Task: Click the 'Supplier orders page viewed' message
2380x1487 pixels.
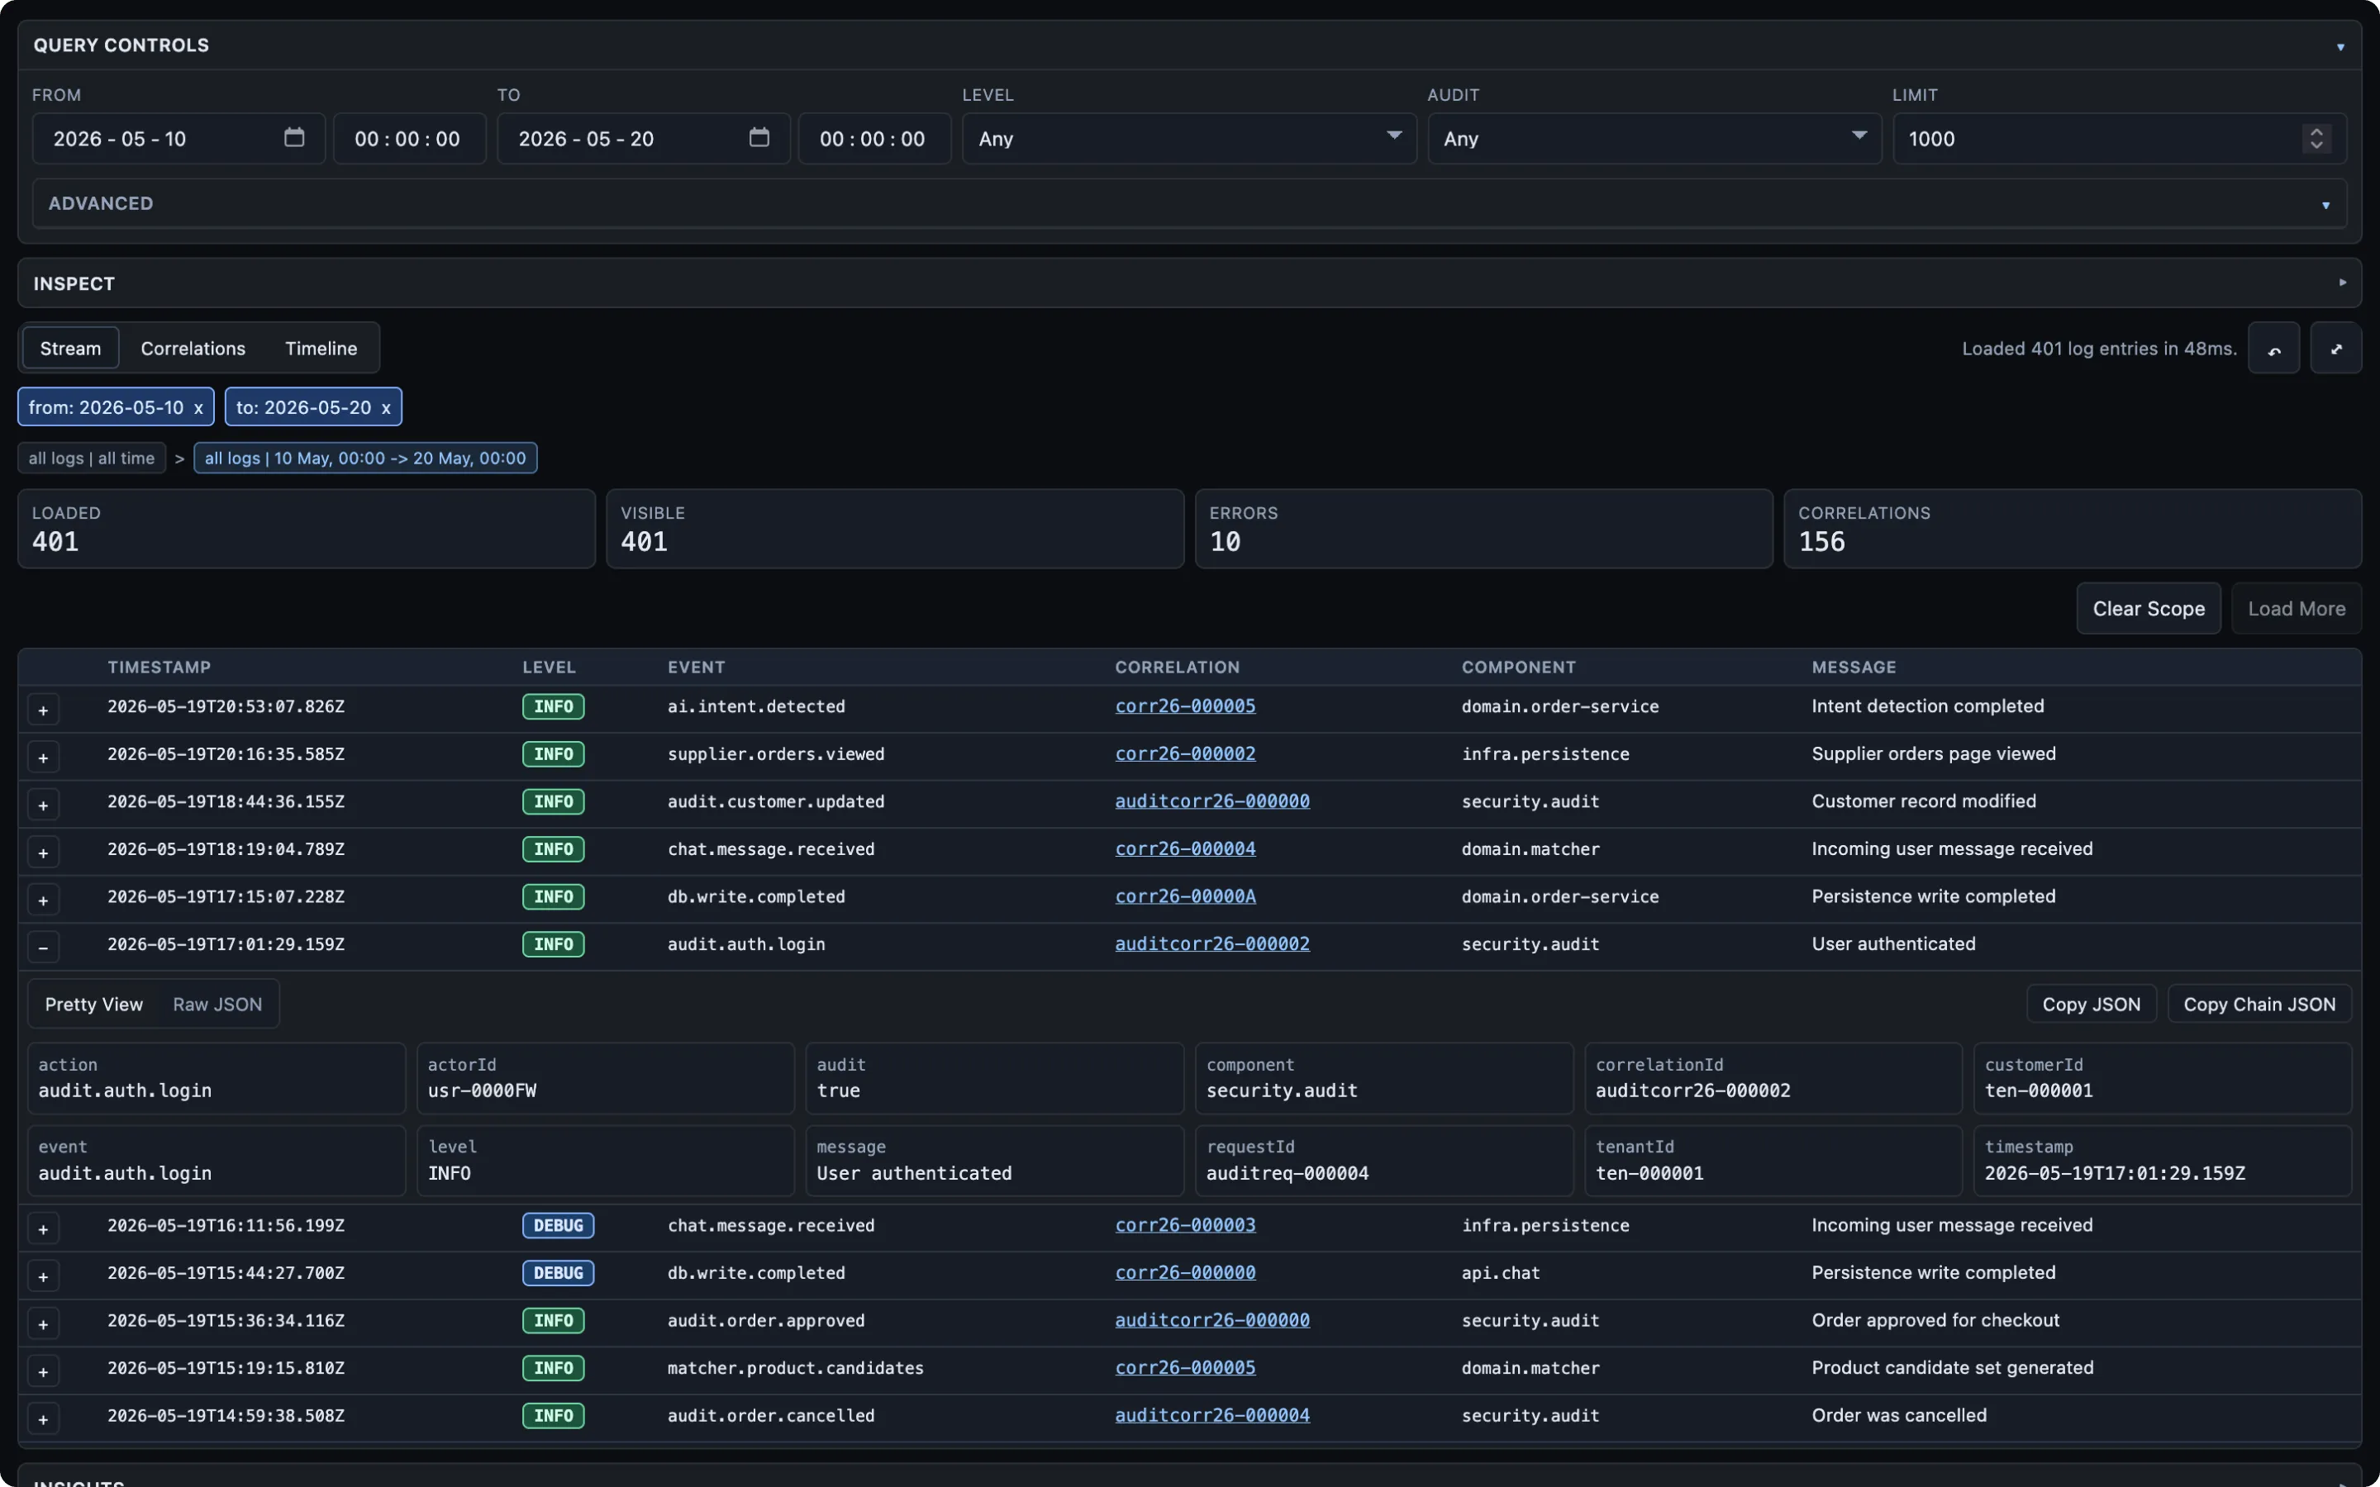Action: [1934, 753]
